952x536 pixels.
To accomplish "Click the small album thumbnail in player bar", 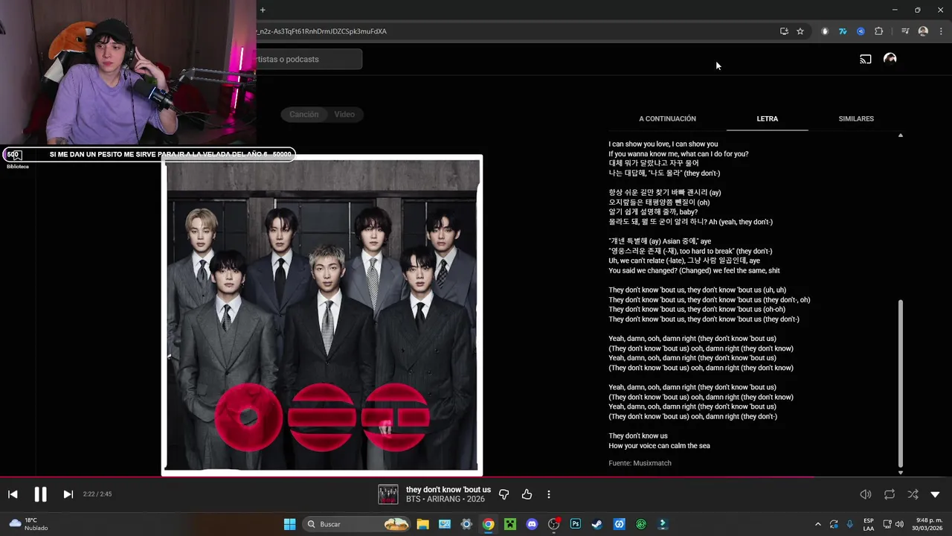I will [x=388, y=494].
